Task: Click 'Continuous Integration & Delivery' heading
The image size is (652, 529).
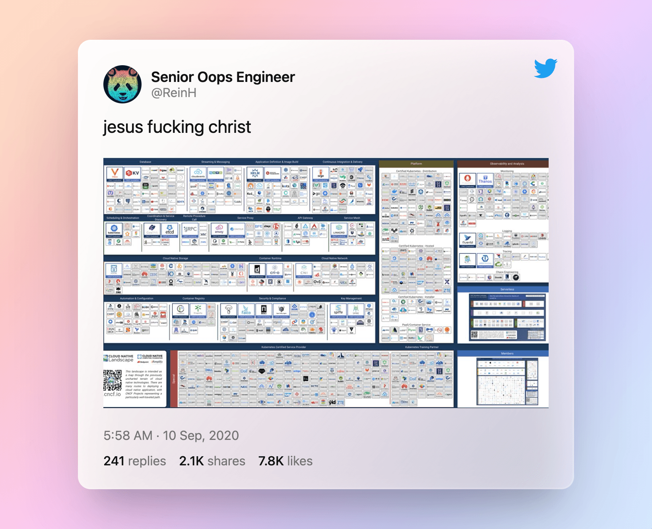Action: tap(343, 162)
